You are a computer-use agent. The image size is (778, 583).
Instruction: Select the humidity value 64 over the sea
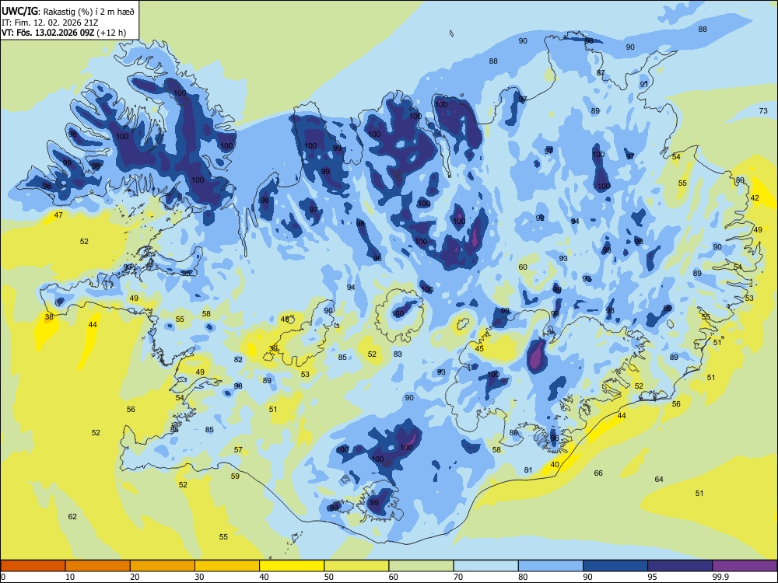point(659,480)
